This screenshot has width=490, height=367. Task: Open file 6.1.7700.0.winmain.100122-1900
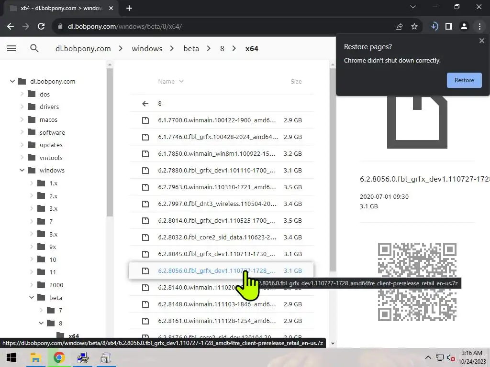click(x=221, y=120)
